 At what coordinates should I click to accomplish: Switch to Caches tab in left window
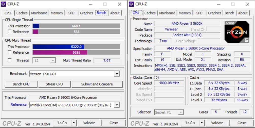pos(22,13)
